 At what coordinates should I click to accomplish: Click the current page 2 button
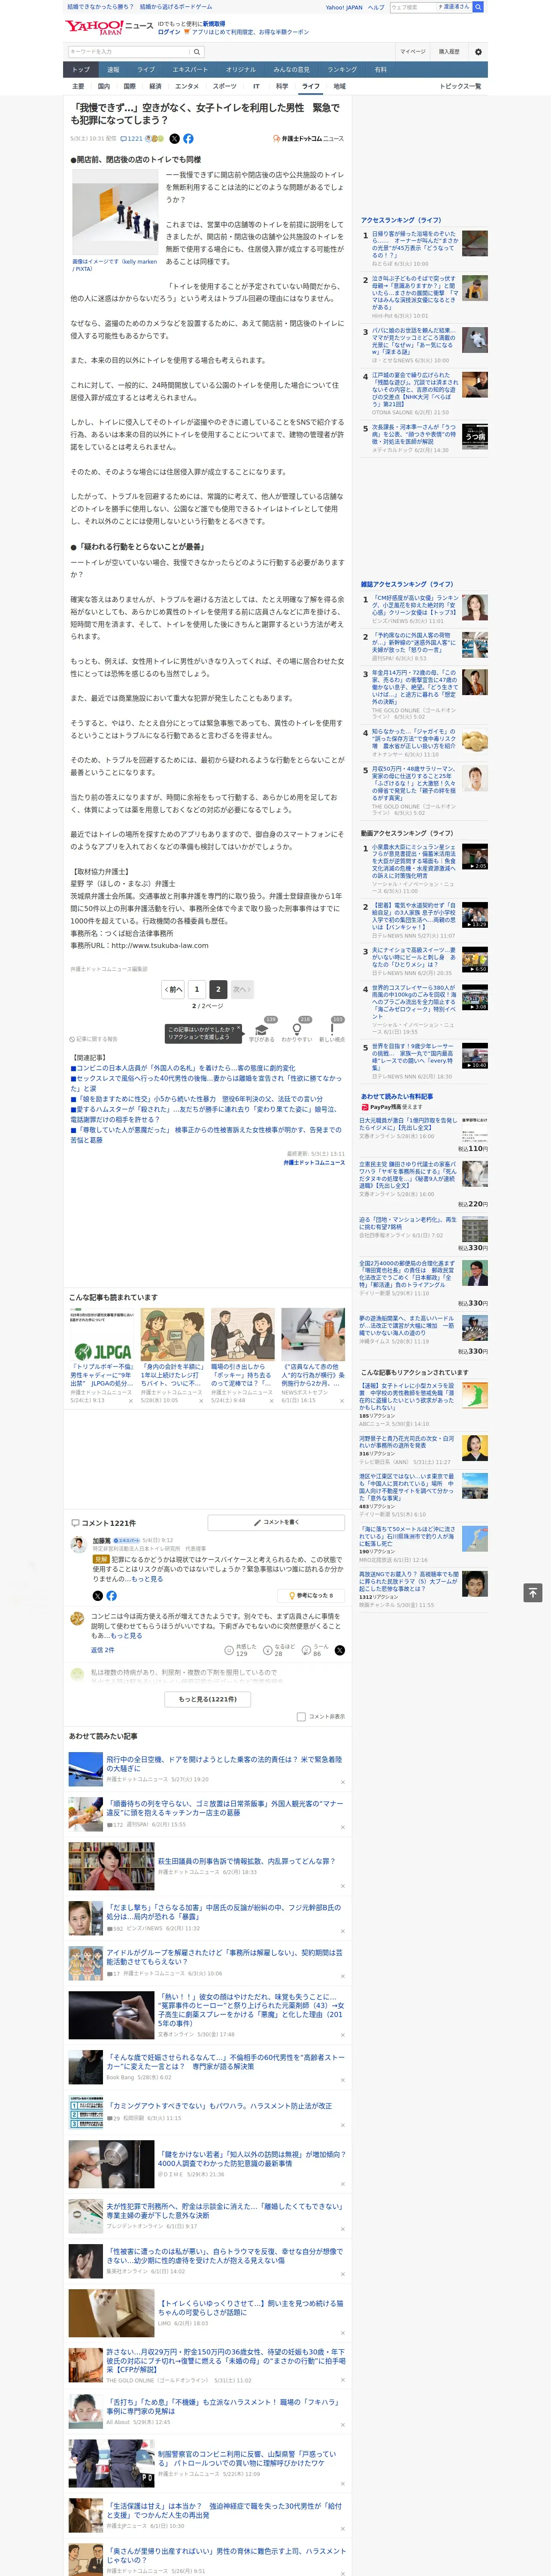tap(218, 989)
